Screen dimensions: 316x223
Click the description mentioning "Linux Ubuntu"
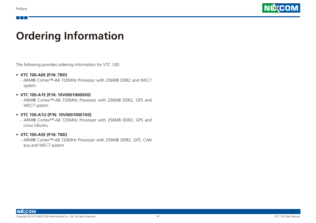(86, 122)
